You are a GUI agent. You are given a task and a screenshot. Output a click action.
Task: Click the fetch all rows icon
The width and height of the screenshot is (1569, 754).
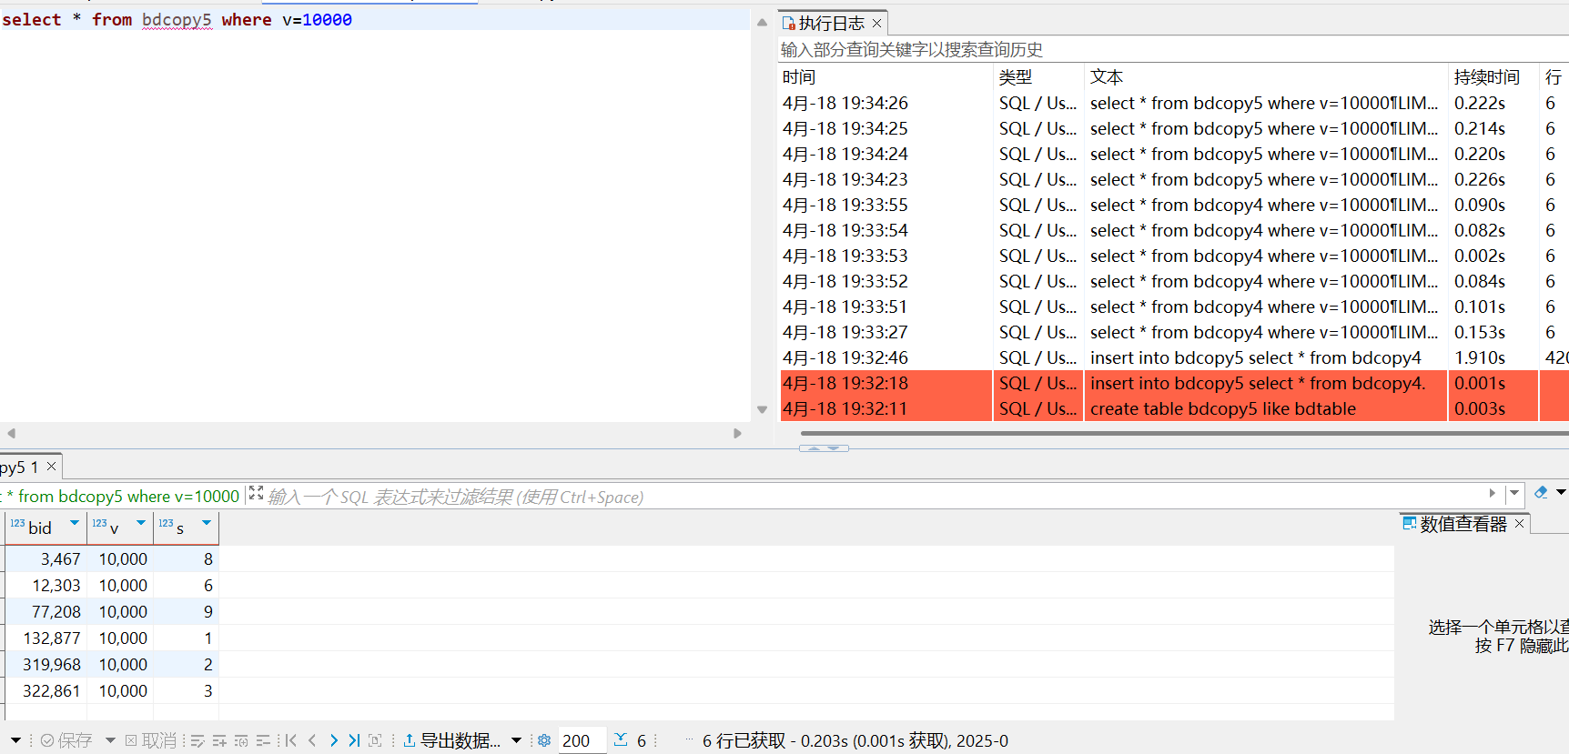621,739
